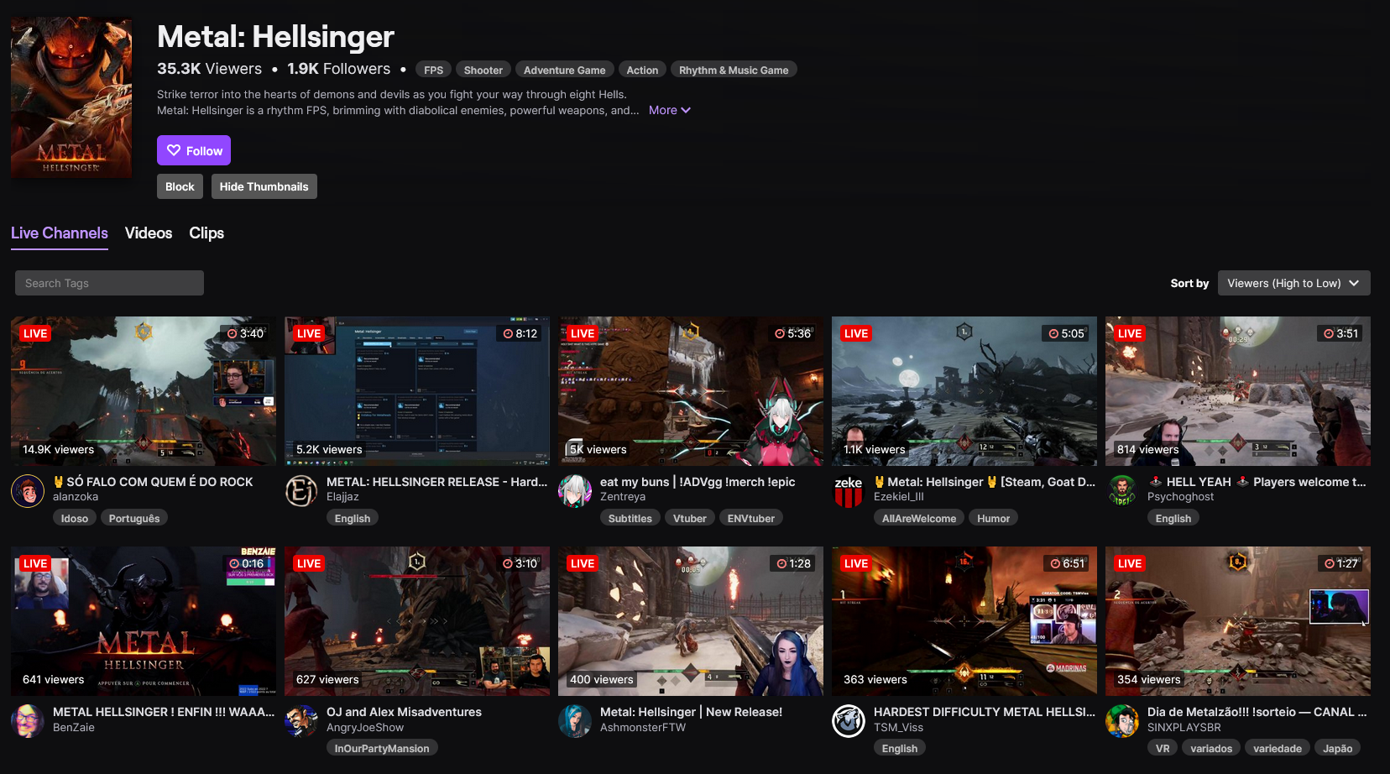Screen dimensions: 1390x774
Task: Toggle Hide Thumbnails button
Action: 264,186
